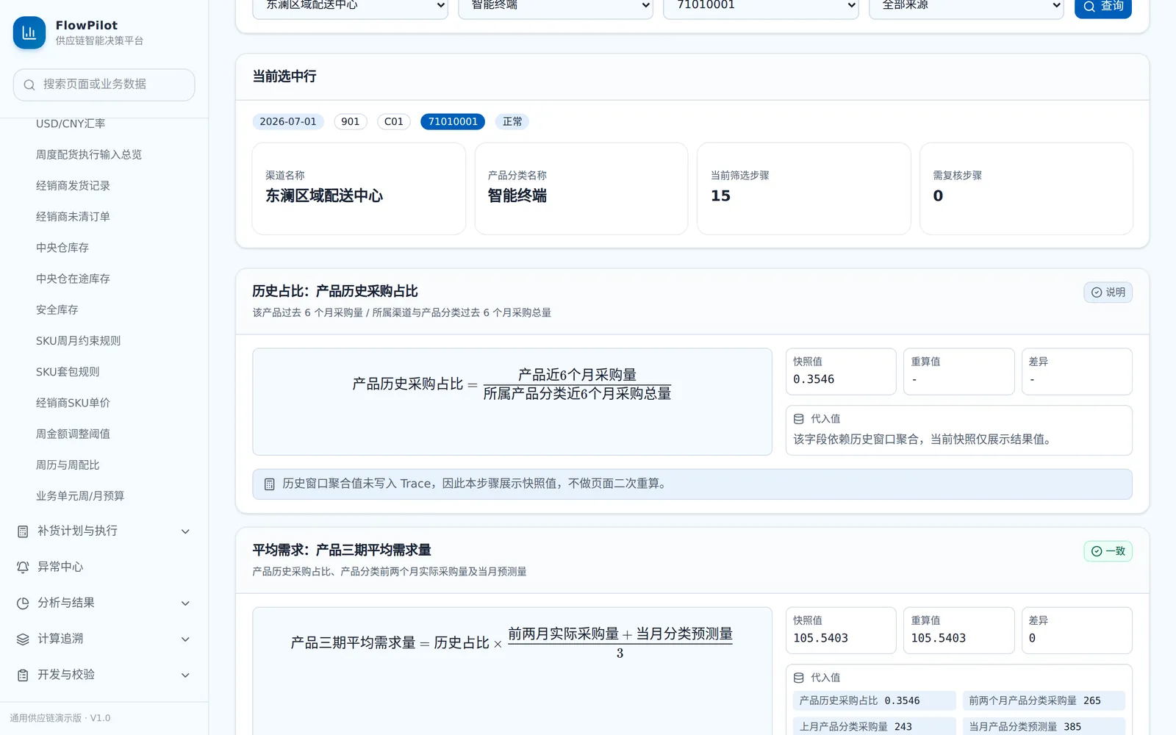Screen dimensions: 1176x735
Task: Open 周历与周配比 page
Action: [x=68, y=465]
